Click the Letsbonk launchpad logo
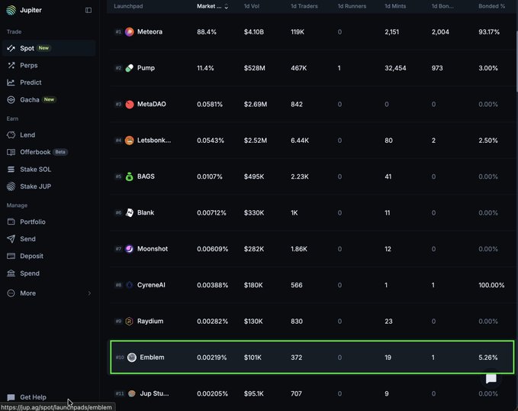The image size is (518, 411). [x=130, y=141]
